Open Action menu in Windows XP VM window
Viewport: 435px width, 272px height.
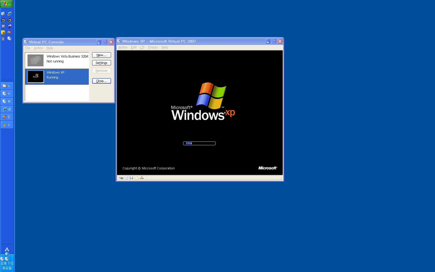coord(123,47)
